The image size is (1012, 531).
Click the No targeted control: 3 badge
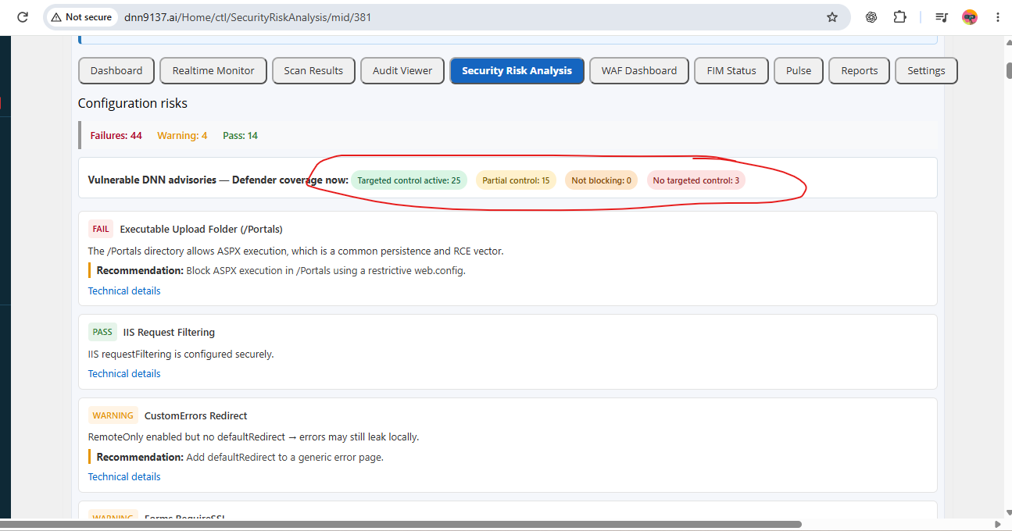[x=696, y=180]
